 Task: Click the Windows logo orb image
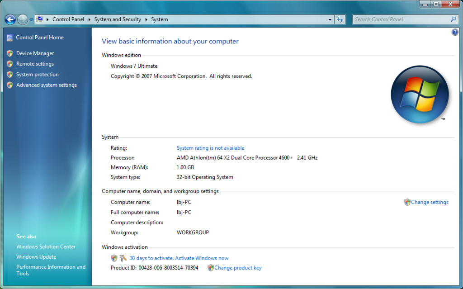coord(420,94)
